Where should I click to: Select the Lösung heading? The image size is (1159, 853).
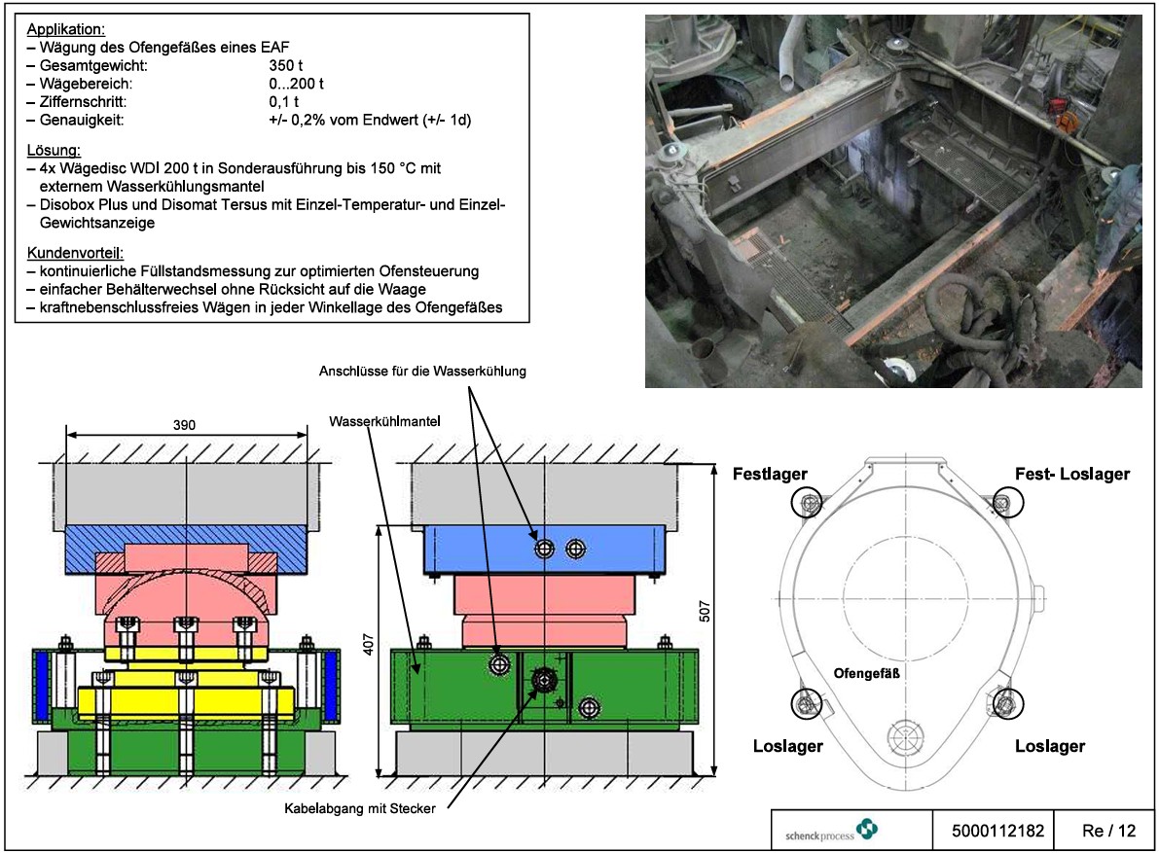(x=54, y=151)
